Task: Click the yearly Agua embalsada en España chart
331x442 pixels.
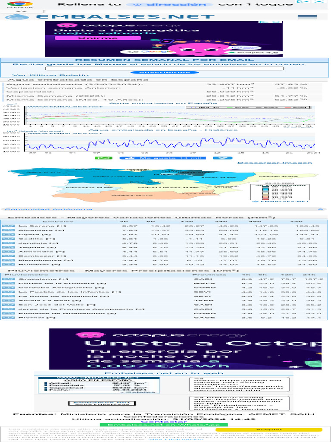Action: tap(170, 115)
